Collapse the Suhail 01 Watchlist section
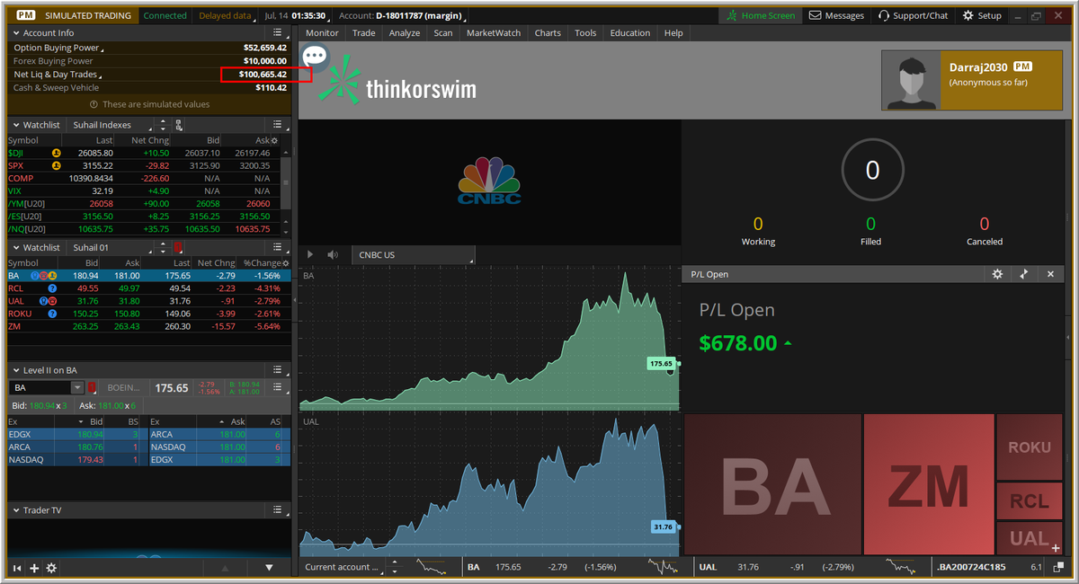1079x584 pixels. click(15, 247)
